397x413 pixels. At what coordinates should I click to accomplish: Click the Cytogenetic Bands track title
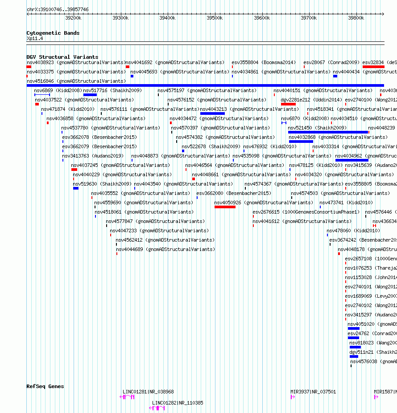click(x=53, y=33)
